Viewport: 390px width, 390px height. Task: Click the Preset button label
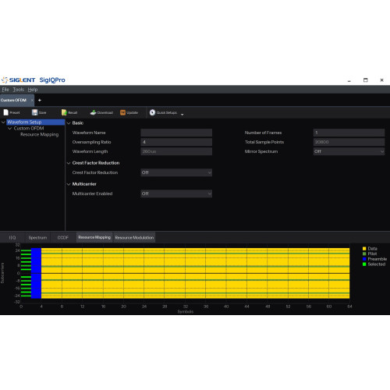15,112
